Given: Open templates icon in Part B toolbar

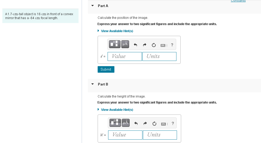Looking at the screenshot, I should point(115,123).
